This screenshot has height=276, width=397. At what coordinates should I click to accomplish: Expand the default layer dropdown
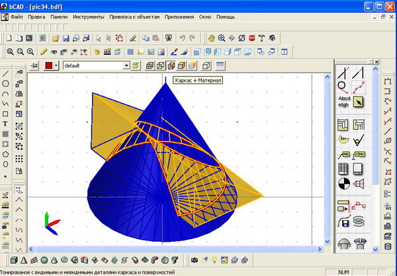tap(126, 65)
